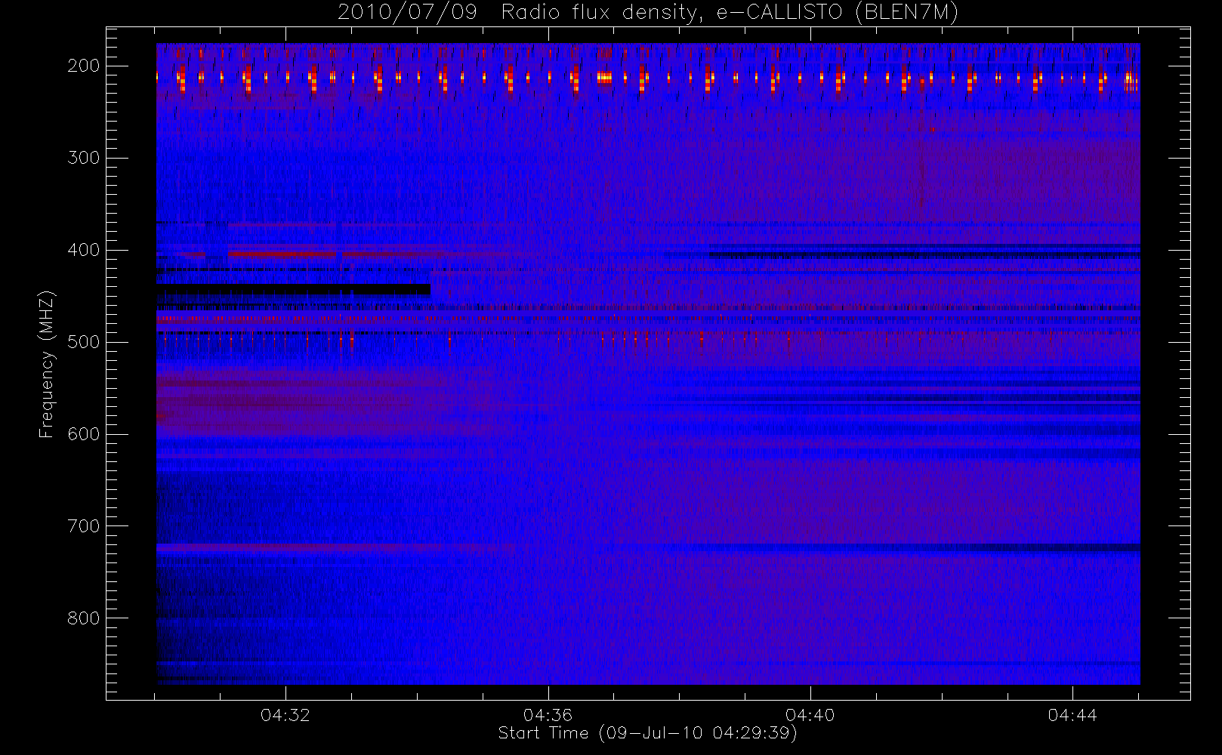Select the 300 MHz frequency axis label
Image resolution: width=1222 pixels, height=755 pixels.
point(83,158)
